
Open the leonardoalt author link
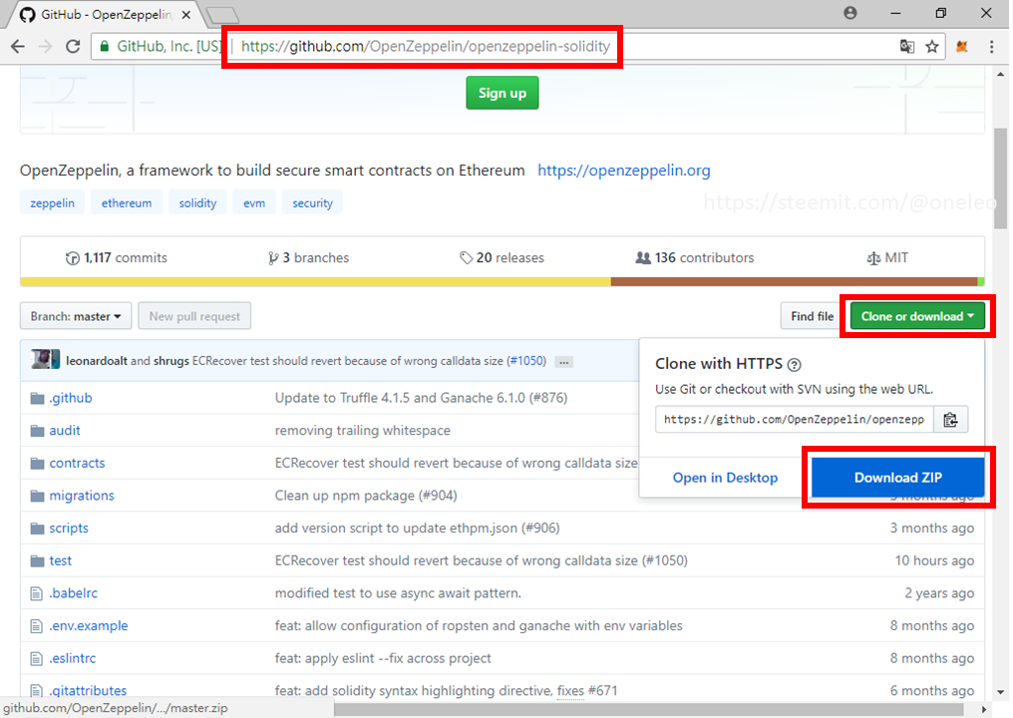pos(97,361)
